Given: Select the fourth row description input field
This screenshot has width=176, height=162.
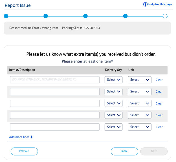Looking at the screenshot, I should [55, 115].
